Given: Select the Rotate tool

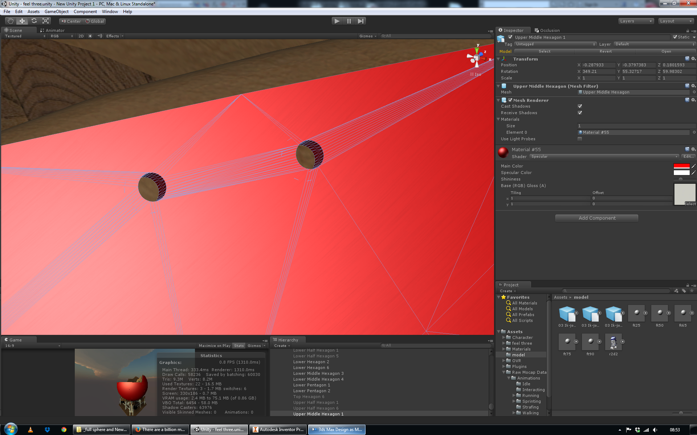Looking at the screenshot, I should [34, 21].
